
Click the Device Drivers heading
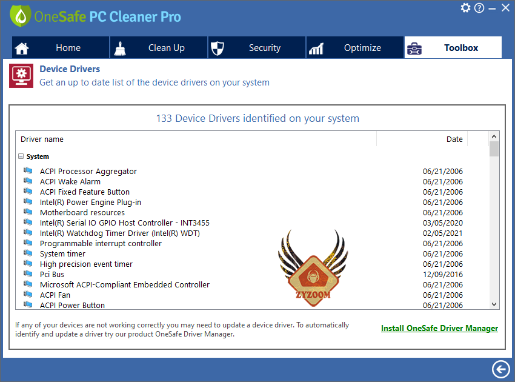click(x=70, y=69)
